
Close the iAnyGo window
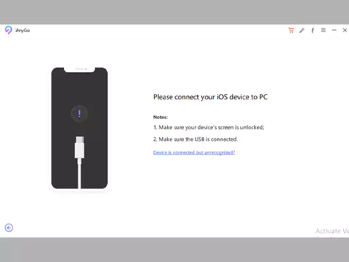(x=345, y=30)
